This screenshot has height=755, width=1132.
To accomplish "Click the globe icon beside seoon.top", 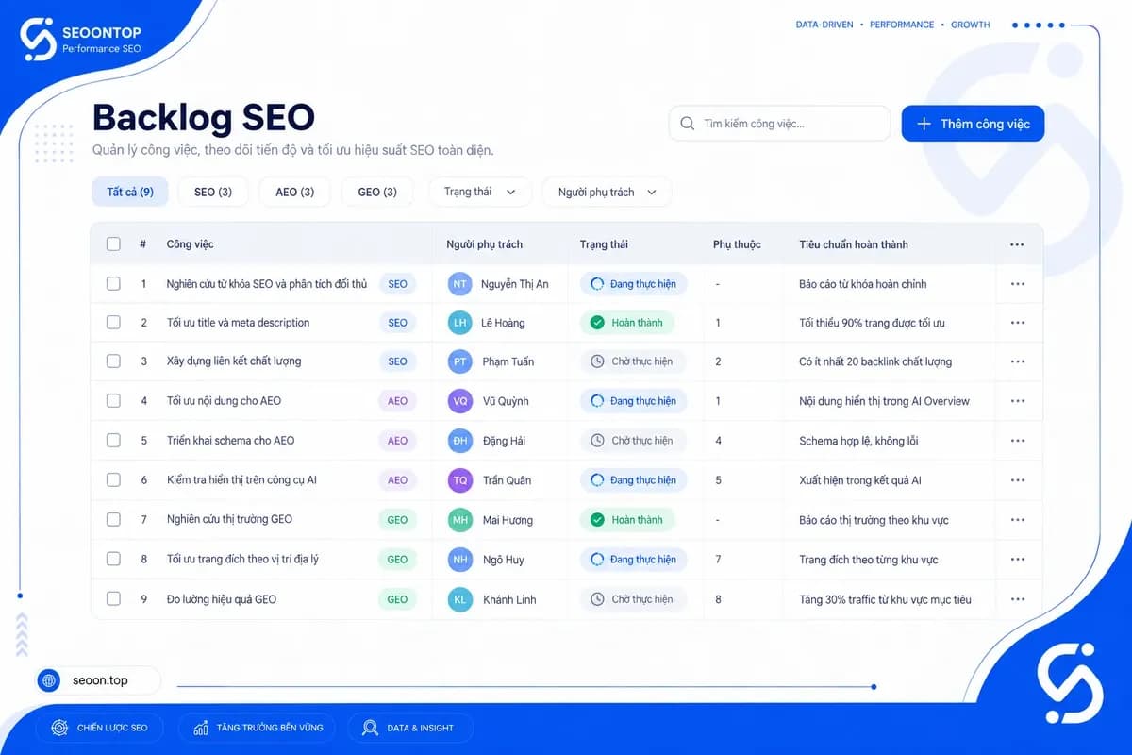I will pyautogui.click(x=49, y=680).
